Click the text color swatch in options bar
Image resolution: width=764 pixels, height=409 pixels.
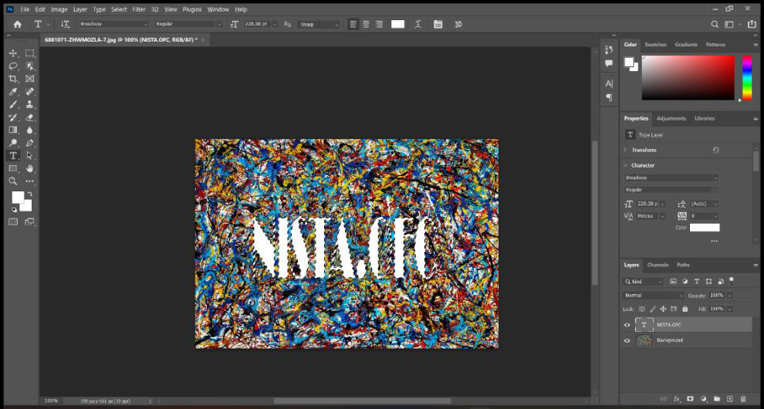pyautogui.click(x=397, y=24)
